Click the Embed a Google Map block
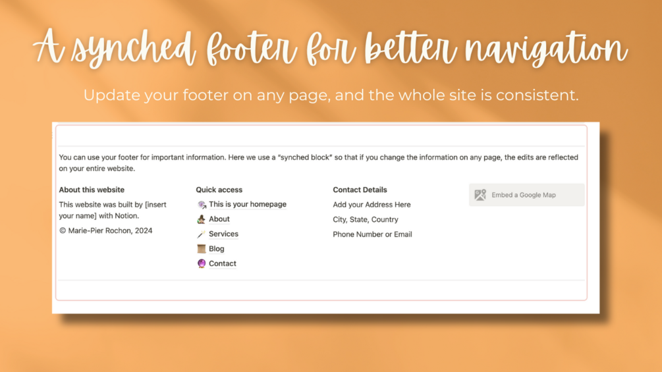This screenshot has width=662, height=372. pos(526,195)
